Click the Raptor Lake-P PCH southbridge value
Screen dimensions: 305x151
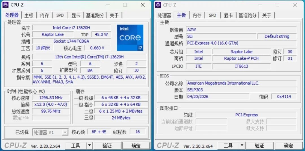point(241,58)
